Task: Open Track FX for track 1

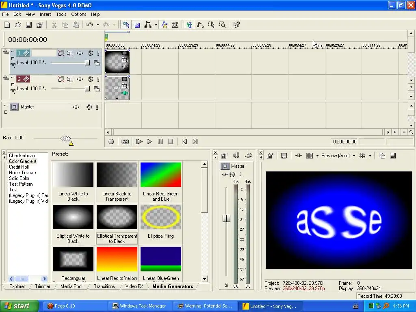Action: click(x=80, y=53)
